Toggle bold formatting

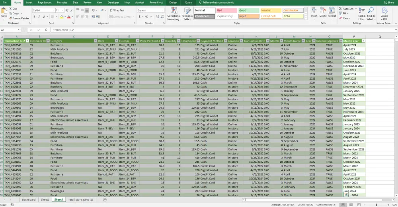34,17
